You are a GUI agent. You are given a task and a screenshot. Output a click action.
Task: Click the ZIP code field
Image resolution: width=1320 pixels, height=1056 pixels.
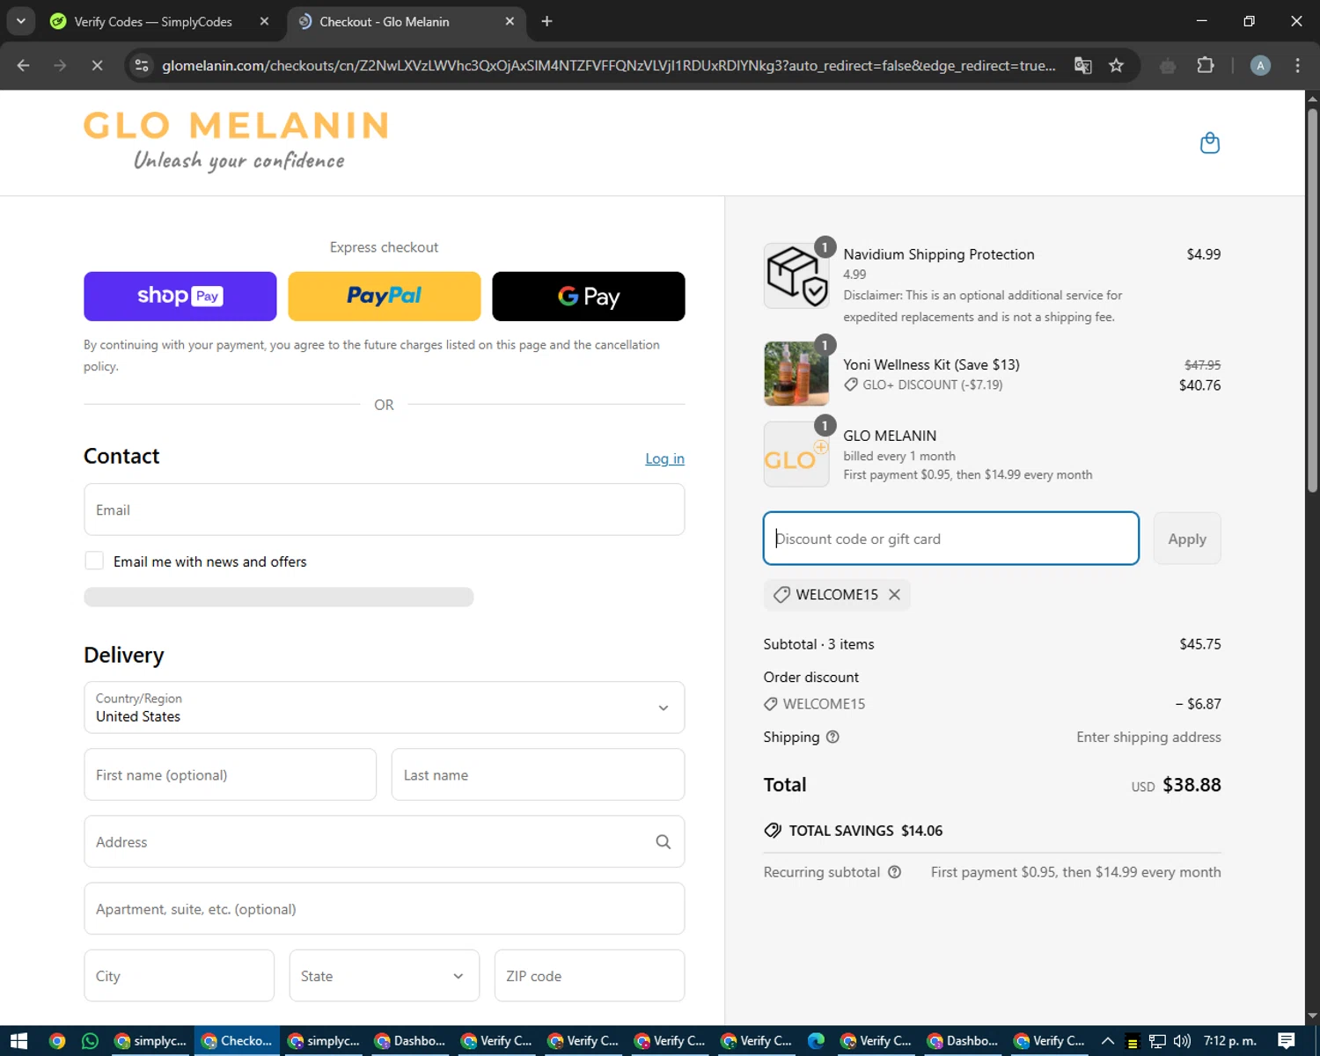click(x=590, y=976)
